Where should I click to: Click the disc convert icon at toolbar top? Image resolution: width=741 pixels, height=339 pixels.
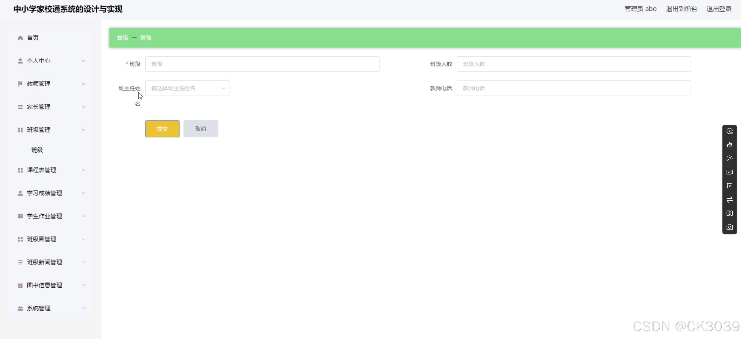729,131
